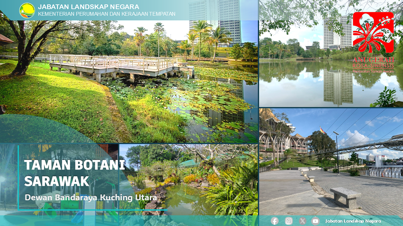
Task: Select the 'TAMAN BOTANI SARAWAK' title text
Action: point(74,173)
